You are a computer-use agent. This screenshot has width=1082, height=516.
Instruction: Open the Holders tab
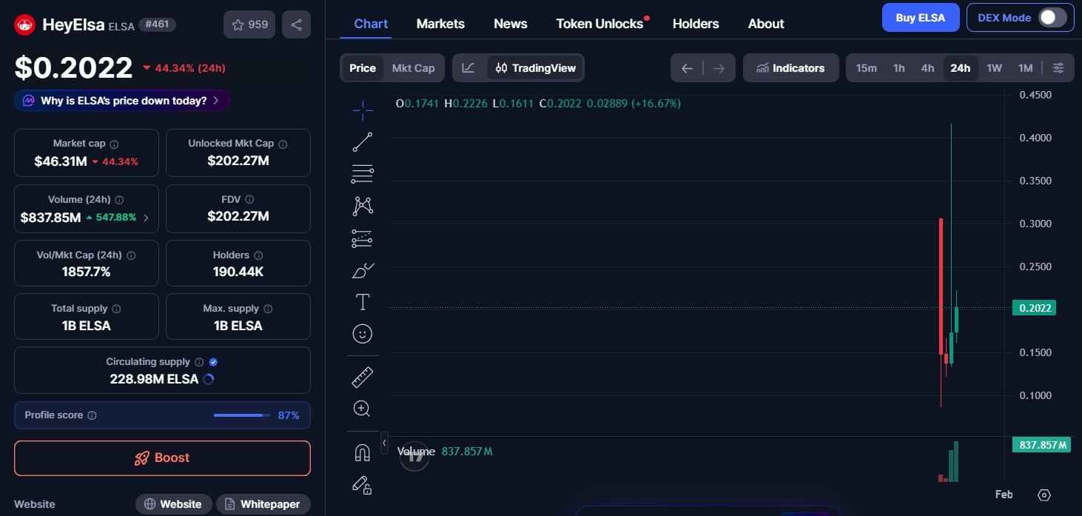695,23
